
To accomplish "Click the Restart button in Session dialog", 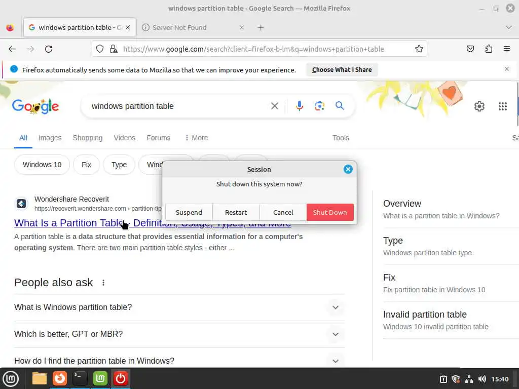I will point(236,212).
